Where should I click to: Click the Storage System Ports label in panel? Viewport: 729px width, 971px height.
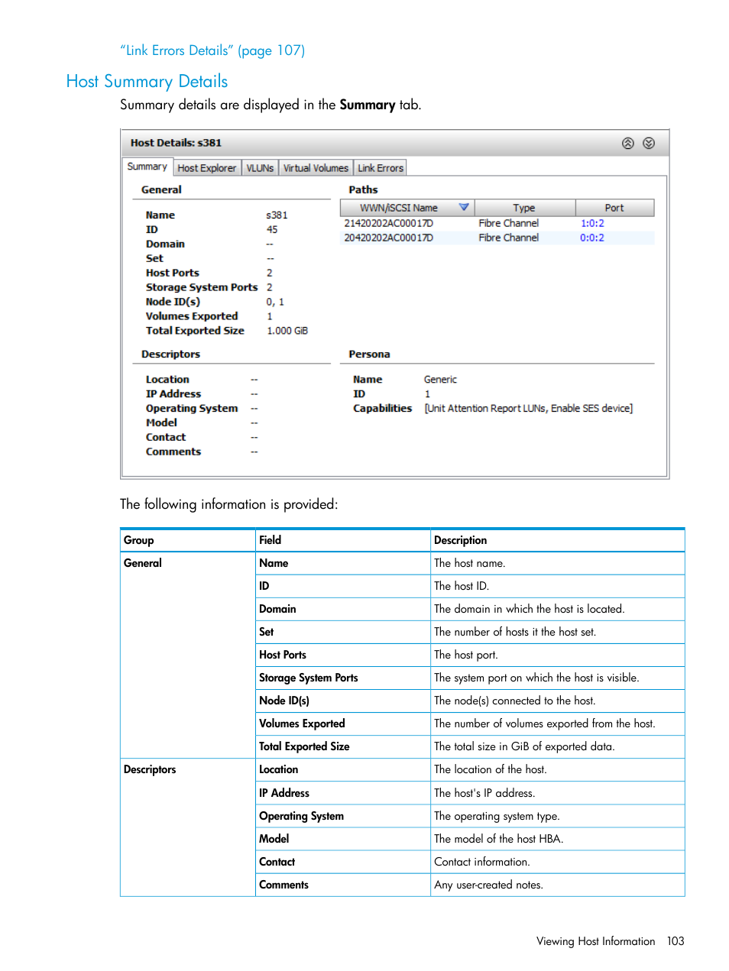point(202,287)
